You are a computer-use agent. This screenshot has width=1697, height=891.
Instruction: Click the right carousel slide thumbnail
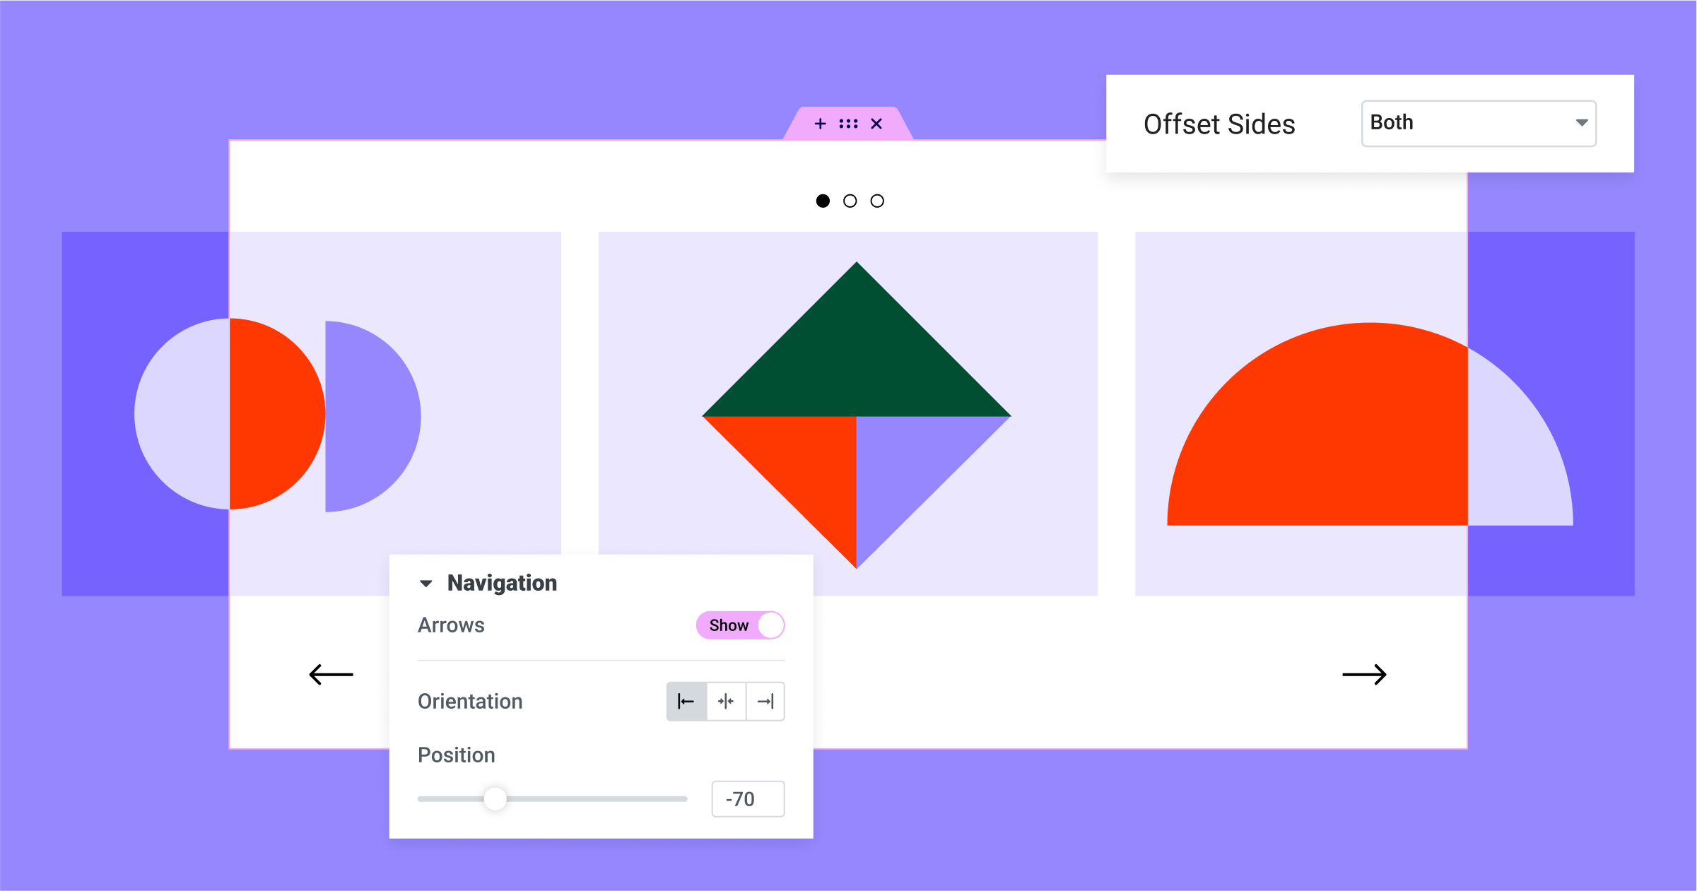coord(878,199)
